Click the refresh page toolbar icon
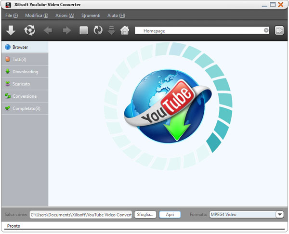Viewport: 289px width, 234px height. point(98,30)
